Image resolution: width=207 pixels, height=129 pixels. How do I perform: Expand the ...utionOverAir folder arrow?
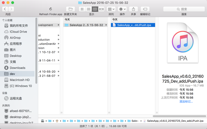(x=58, y=44)
